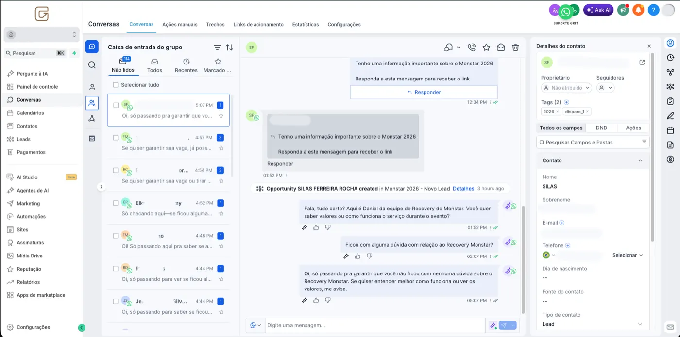
Task: Open the account switcher dropdown
Action: (41, 34)
